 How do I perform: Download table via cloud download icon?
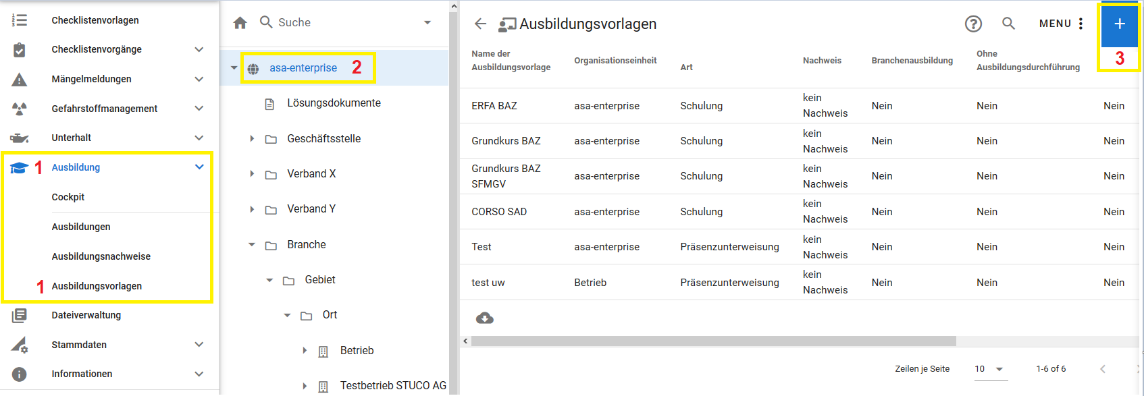pos(485,318)
